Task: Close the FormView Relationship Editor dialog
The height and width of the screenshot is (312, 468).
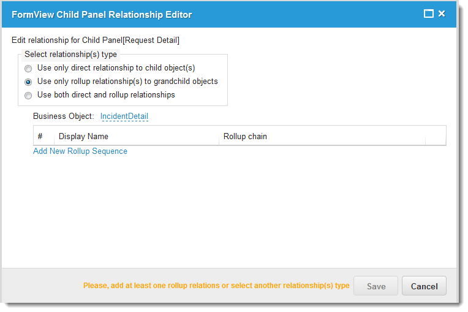Action: point(442,13)
